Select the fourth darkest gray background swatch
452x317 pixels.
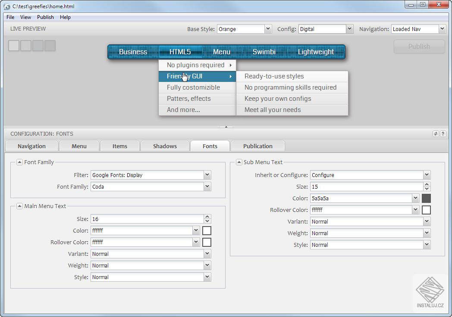(x=50, y=46)
